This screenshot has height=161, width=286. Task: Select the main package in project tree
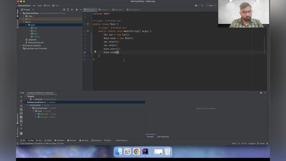point(33,25)
